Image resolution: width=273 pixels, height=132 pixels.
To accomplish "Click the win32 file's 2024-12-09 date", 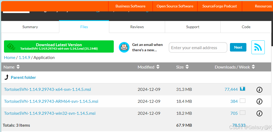I will point(149,113).
